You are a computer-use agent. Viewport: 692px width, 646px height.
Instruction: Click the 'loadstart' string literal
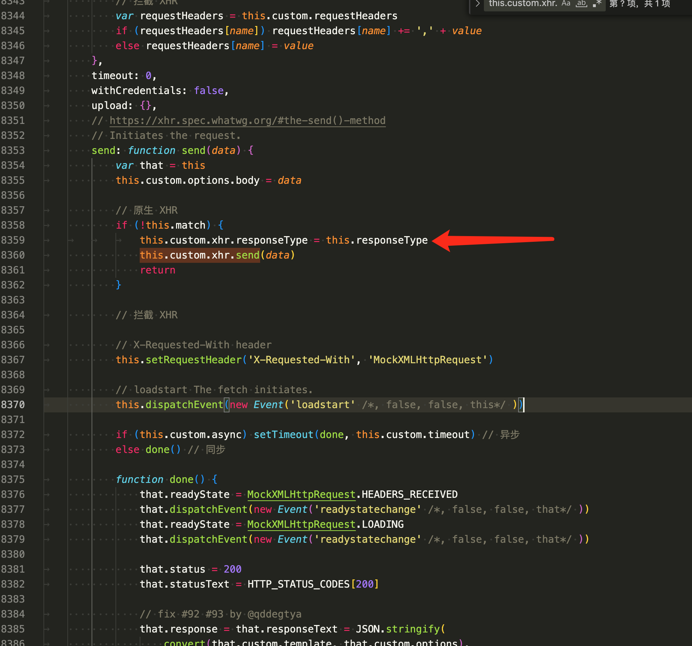323,405
